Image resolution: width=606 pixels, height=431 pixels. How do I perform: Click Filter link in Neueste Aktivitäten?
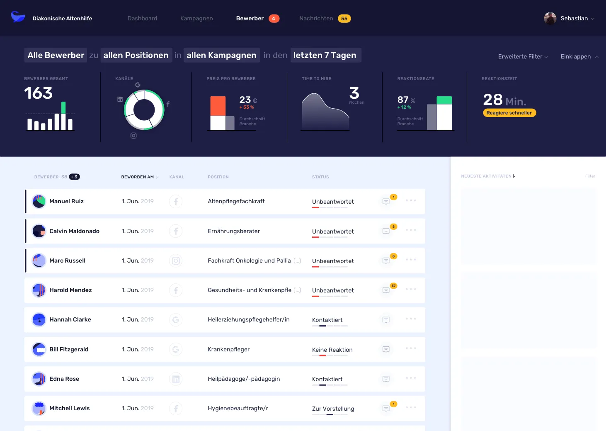[x=590, y=176]
